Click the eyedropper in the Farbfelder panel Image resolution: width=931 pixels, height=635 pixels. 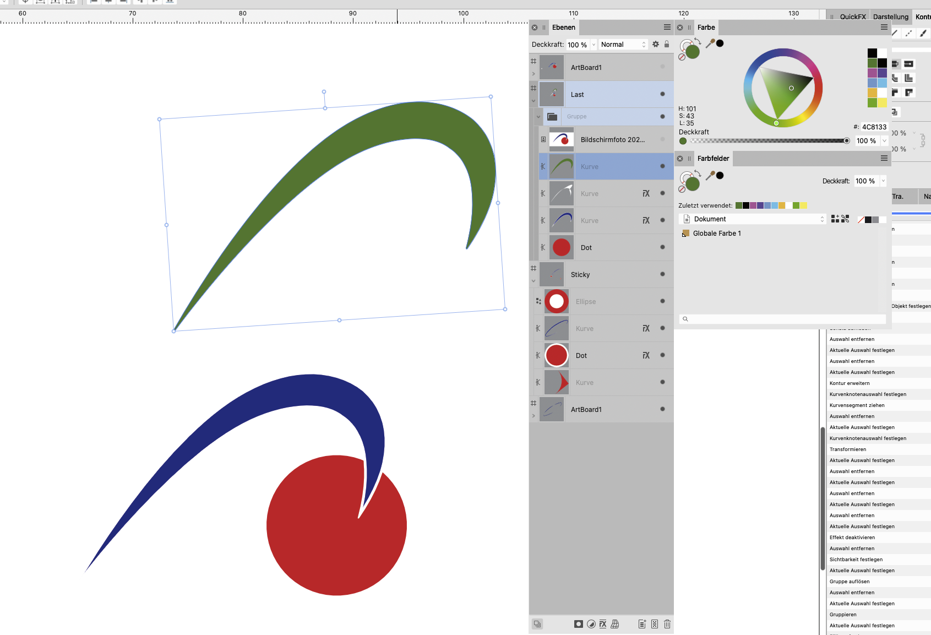click(x=710, y=176)
